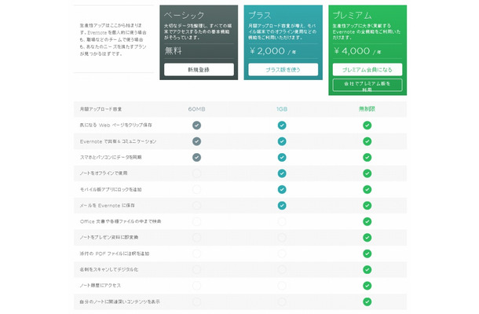Screen dimensions: 479x314
Task: Click the 会社でプレミアム版を利用 button
Action: (367, 86)
